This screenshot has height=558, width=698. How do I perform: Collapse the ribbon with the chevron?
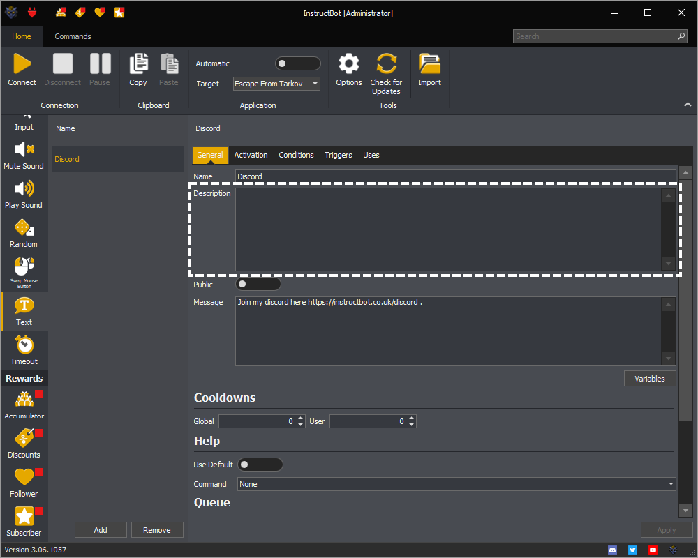[x=688, y=105]
